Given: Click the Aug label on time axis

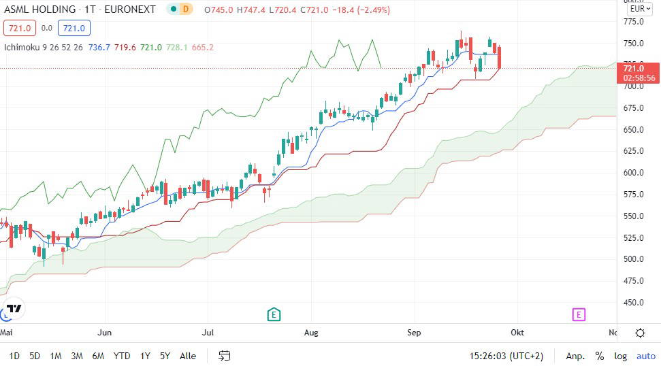Looking at the screenshot, I should coord(311,333).
